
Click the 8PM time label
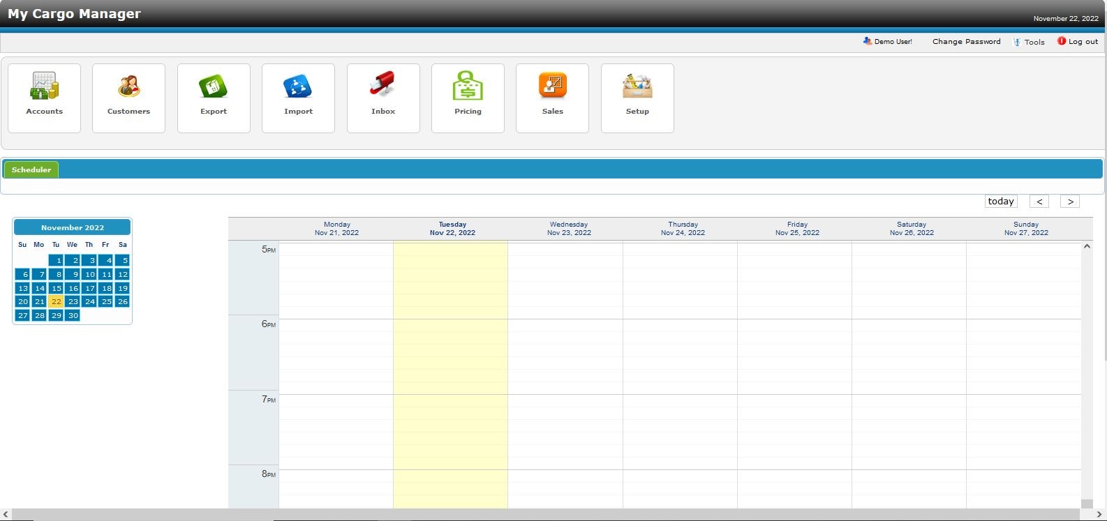point(269,474)
